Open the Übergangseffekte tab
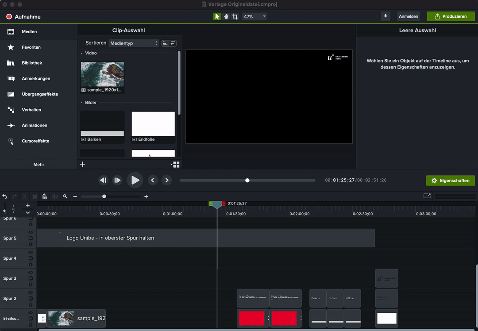 39,94
